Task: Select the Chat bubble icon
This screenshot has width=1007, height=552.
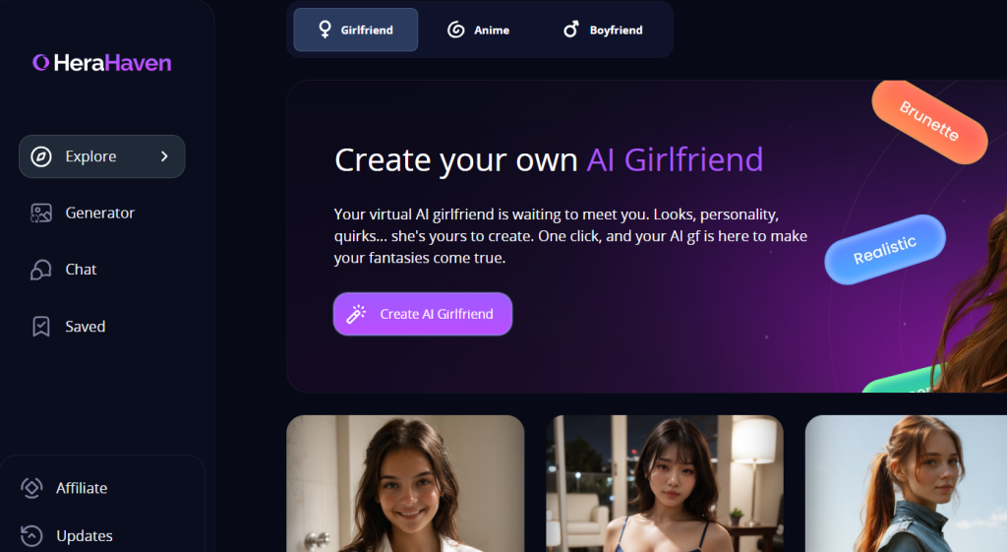Action: (x=41, y=270)
